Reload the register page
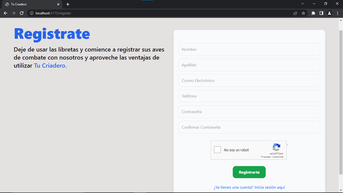The height and width of the screenshot is (193, 343). 21,13
